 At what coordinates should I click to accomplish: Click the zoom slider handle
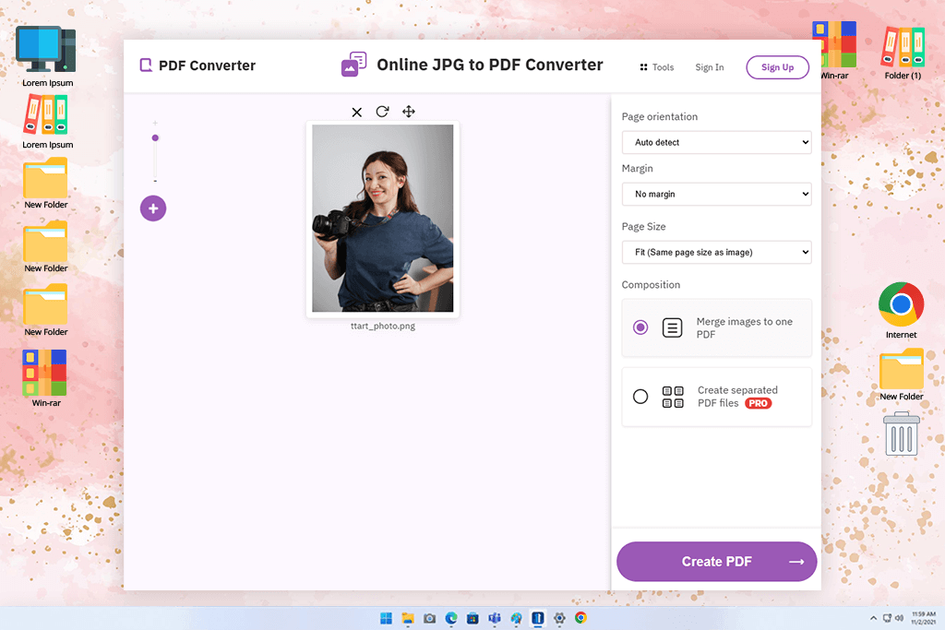pos(155,138)
